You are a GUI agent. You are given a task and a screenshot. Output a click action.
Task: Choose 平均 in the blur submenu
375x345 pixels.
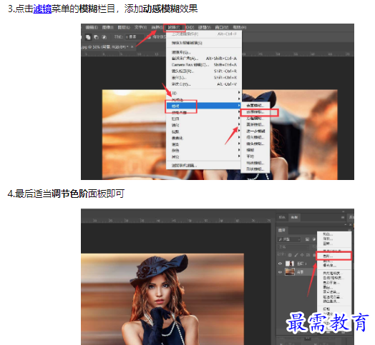click(x=255, y=156)
